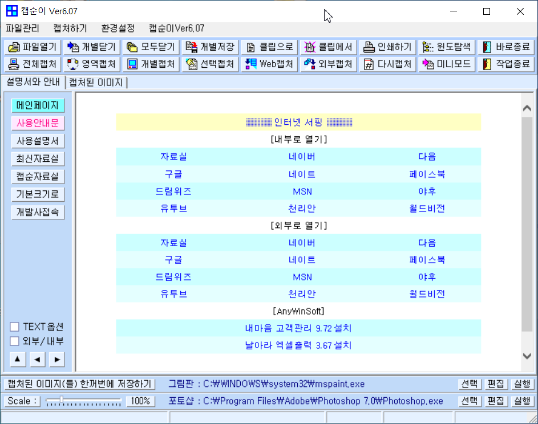
Task: Click 캡처된 이미지(들) 한꺼번에 저장하기 button
Action: [x=80, y=384]
